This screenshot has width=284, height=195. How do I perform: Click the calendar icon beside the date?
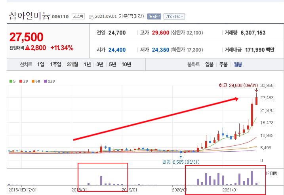(x=91, y=17)
